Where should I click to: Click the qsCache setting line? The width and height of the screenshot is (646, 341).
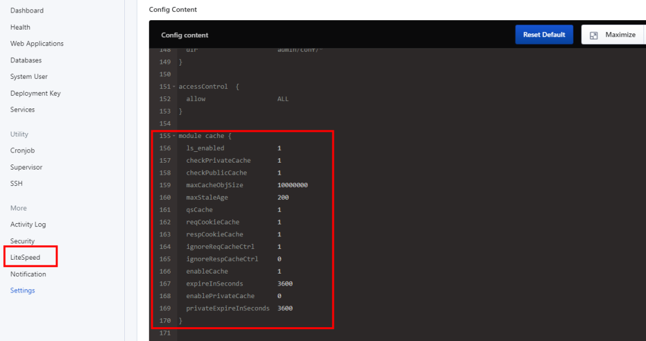[x=233, y=210]
